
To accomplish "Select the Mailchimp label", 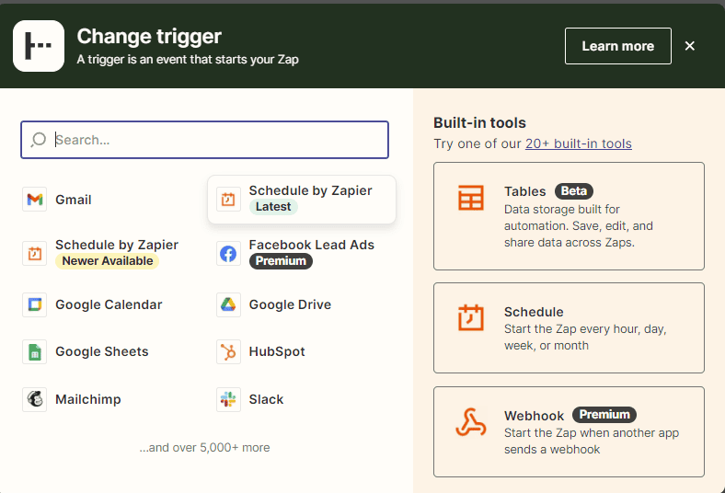I will tap(87, 399).
